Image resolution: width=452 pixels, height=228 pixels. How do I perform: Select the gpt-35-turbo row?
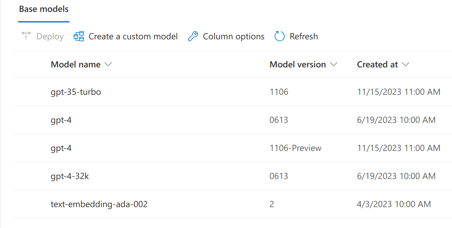click(x=76, y=92)
